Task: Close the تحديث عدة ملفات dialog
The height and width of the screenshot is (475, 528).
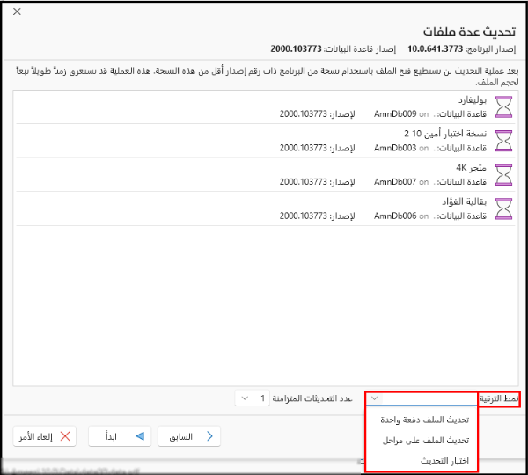Action: (17, 11)
